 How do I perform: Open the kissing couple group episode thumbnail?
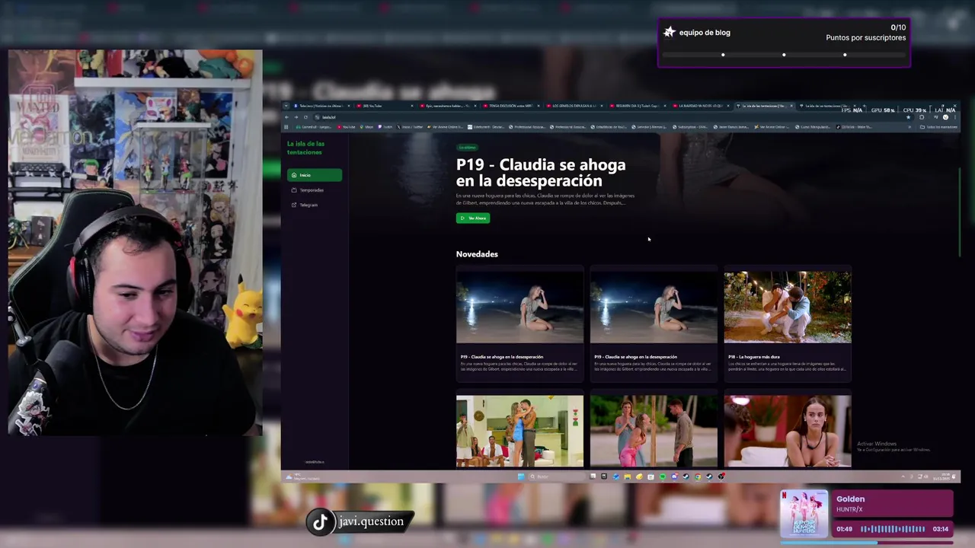click(x=519, y=431)
